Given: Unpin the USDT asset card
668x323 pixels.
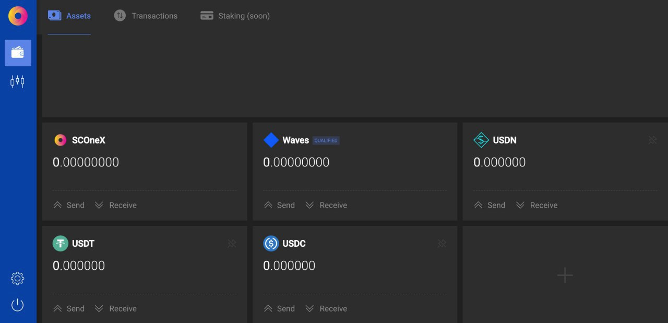Looking at the screenshot, I should point(232,243).
